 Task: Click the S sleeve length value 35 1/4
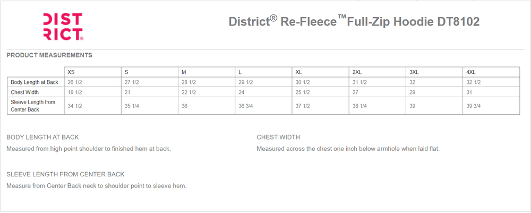click(x=132, y=106)
